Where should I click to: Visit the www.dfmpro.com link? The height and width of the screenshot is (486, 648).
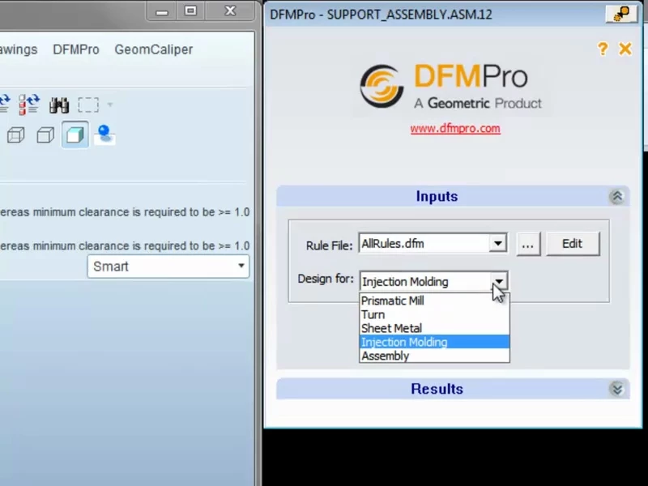pos(455,129)
